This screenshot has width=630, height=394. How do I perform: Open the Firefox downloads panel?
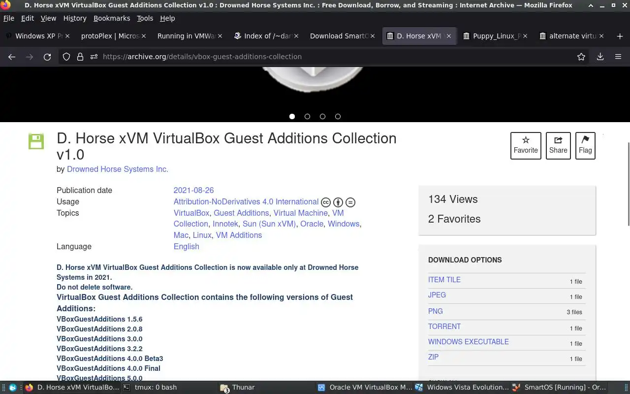coord(600,57)
